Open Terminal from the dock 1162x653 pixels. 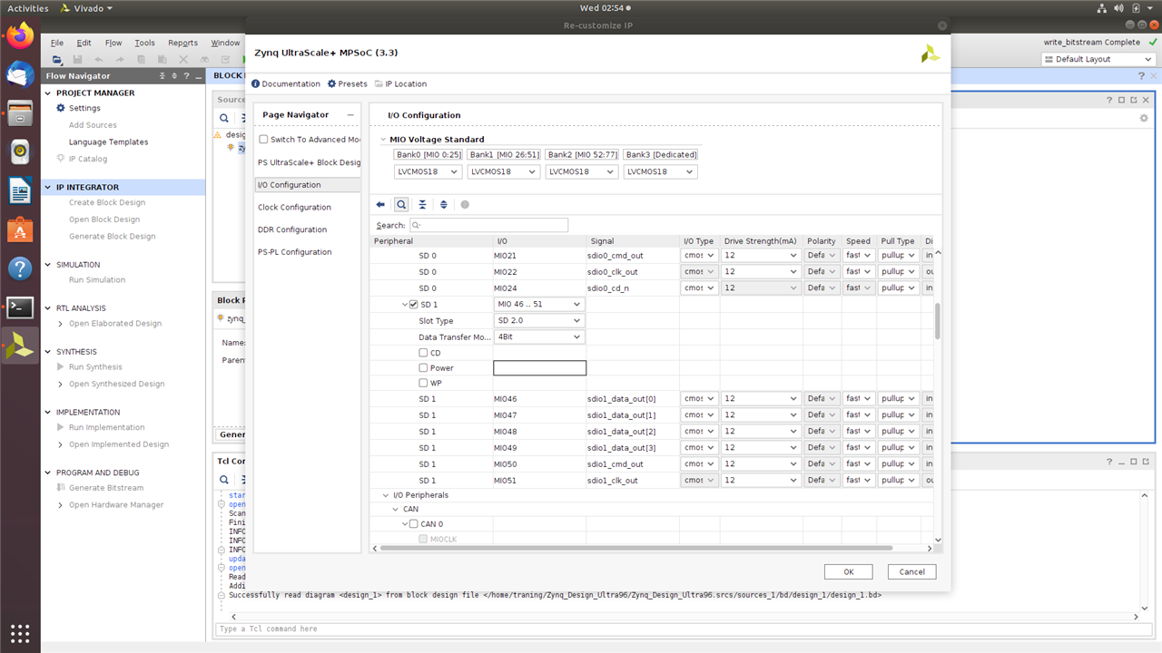click(x=20, y=307)
